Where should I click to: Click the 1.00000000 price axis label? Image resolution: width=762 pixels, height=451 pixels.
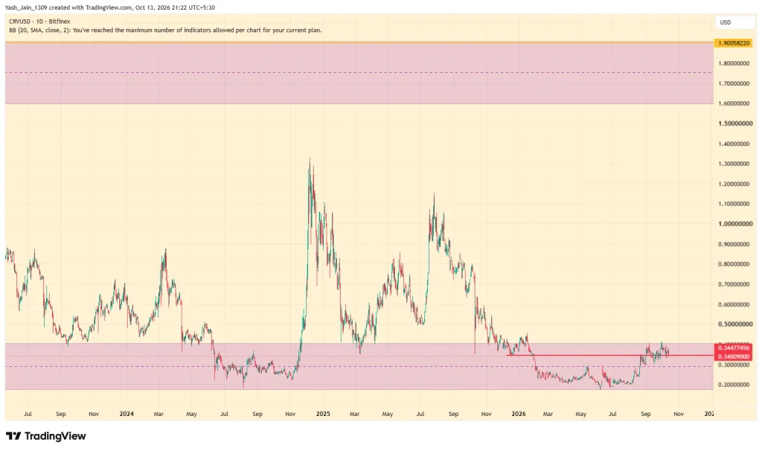(x=735, y=224)
